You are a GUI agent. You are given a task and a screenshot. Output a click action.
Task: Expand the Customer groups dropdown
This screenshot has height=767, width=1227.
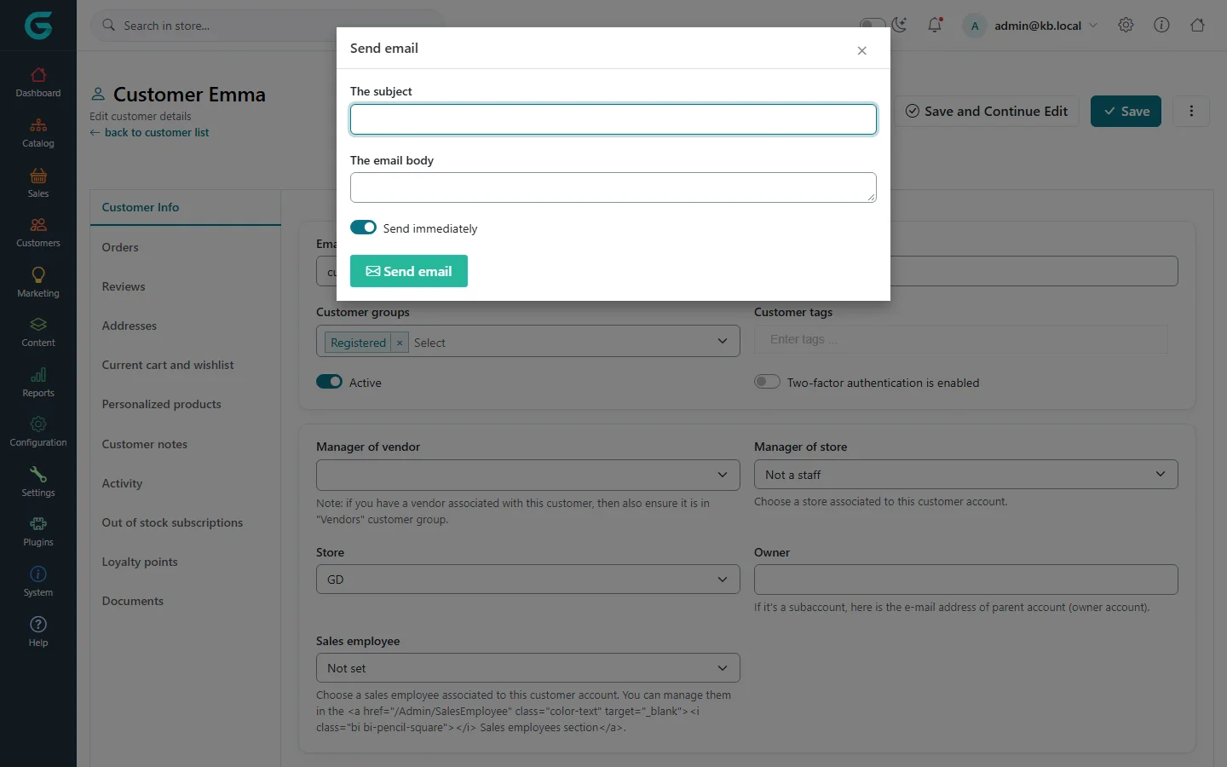[x=723, y=341]
